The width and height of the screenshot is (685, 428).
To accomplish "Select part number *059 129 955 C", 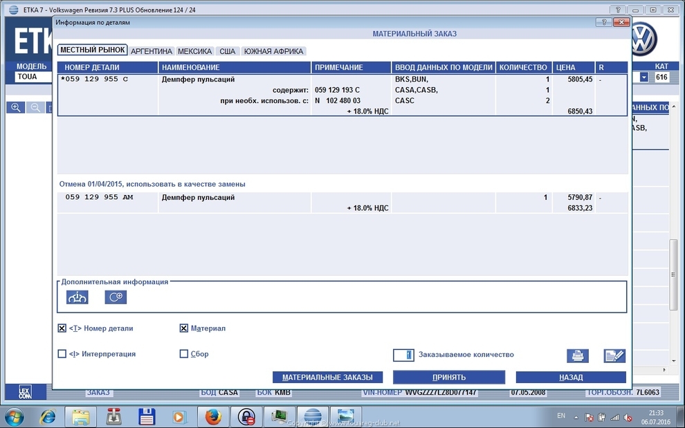I will [x=94, y=79].
